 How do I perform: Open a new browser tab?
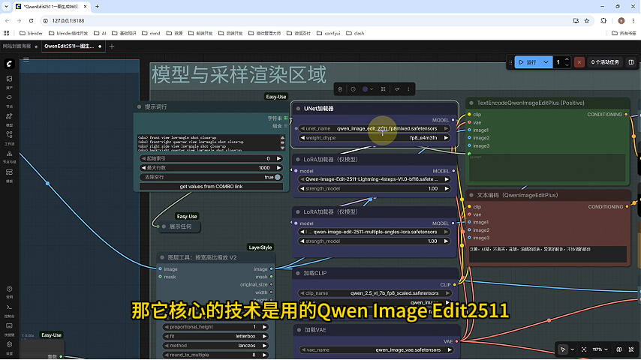(98, 7)
